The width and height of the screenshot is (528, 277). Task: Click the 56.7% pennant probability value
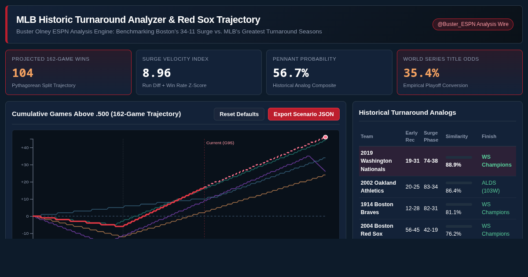[291, 73]
